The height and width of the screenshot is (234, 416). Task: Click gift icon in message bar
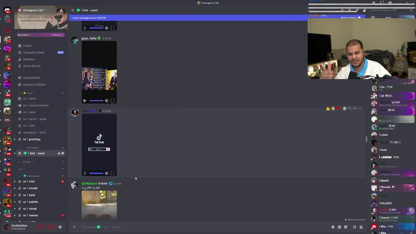[361, 227]
